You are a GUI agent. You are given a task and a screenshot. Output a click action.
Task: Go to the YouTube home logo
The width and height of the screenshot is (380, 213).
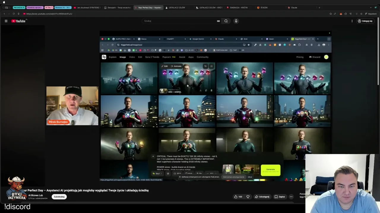pos(19,21)
